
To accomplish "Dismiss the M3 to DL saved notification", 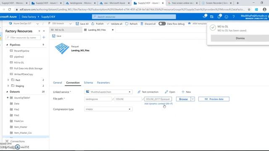I will pyautogui.click(x=240, y=38).
